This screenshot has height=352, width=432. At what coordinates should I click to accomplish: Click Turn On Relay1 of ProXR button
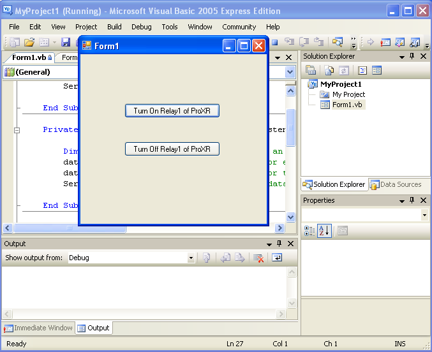click(x=172, y=111)
